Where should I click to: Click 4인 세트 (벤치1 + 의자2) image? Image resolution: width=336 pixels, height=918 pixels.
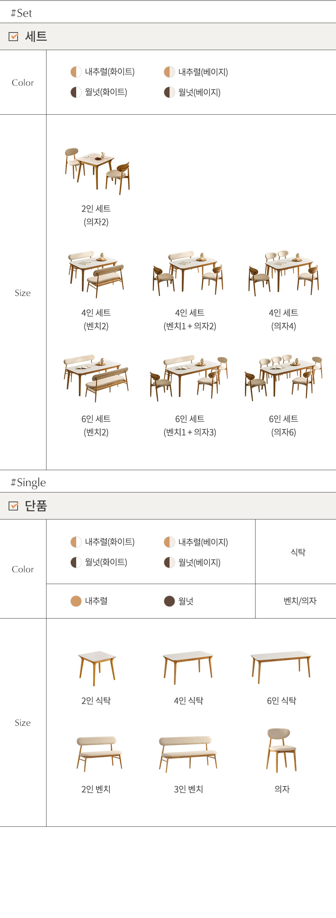click(x=188, y=273)
